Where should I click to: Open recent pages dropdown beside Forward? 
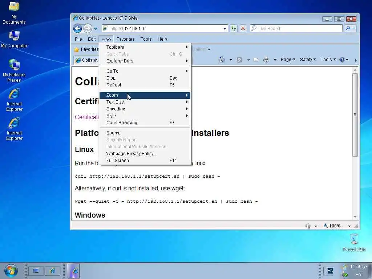96,29
